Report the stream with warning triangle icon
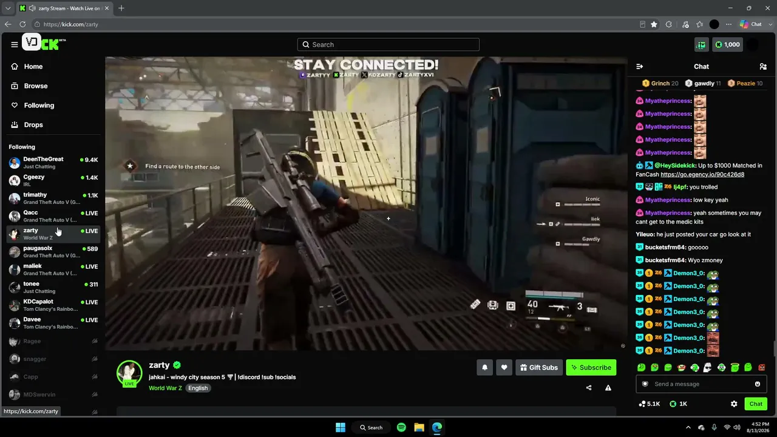Image resolution: width=777 pixels, height=437 pixels. coord(608,388)
